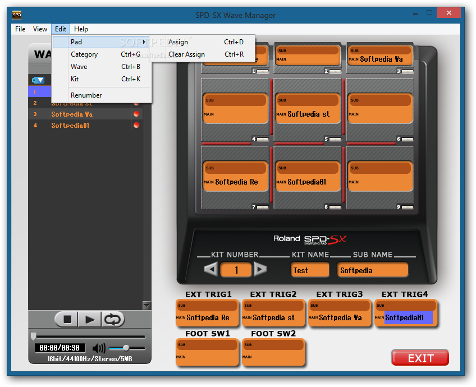Select Assign in the Pad submenu
476x387 pixels.
[x=202, y=42]
